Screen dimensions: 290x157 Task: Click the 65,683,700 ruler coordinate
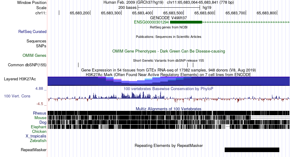coord(235,13)
